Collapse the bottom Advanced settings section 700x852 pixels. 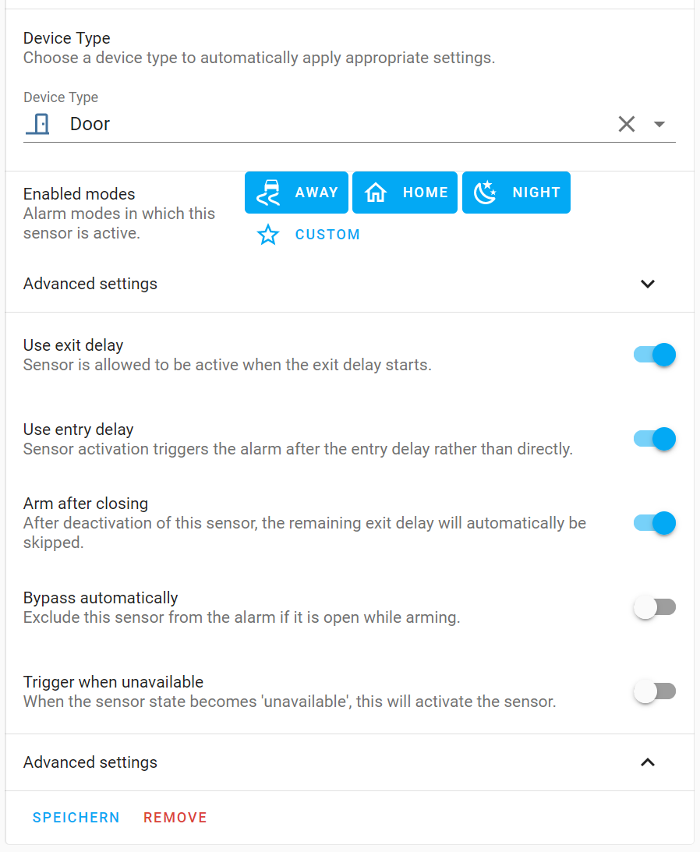[647, 762]
